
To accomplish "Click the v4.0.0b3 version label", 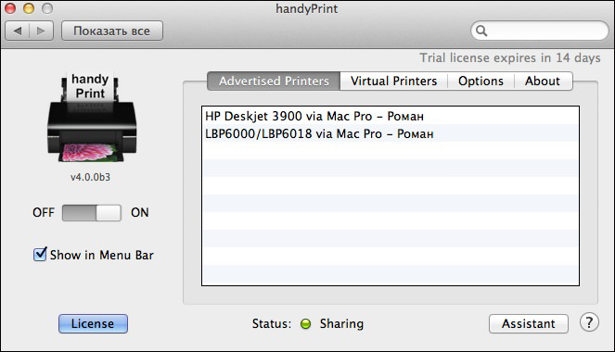I will 90,177.
